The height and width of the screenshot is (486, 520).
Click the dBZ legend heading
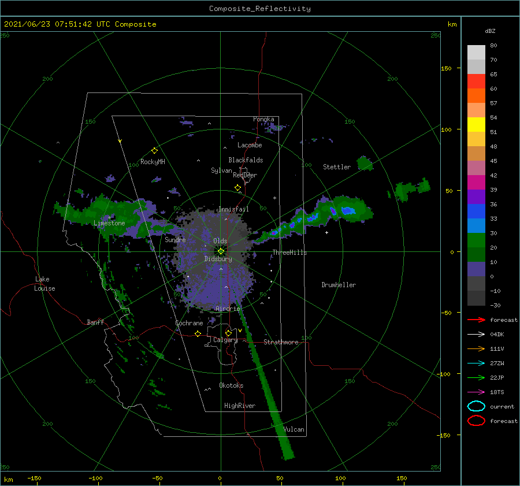490,31
